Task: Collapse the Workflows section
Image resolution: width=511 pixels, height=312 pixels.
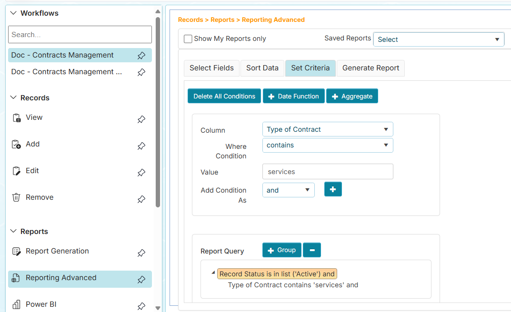Action: 13,13
